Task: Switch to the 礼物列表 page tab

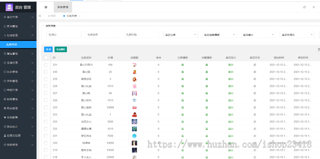Action: pos(71,16)
